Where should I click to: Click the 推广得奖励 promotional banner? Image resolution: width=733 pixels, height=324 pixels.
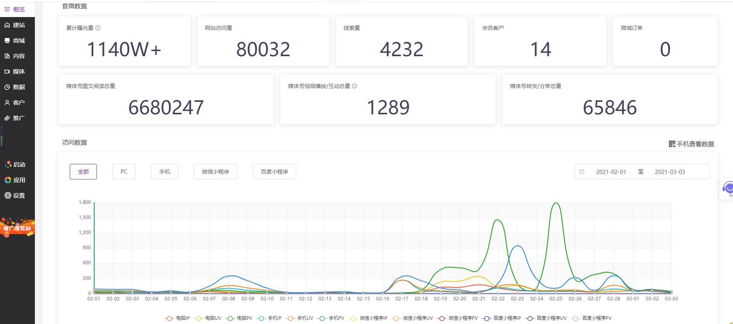click(17, 228)
